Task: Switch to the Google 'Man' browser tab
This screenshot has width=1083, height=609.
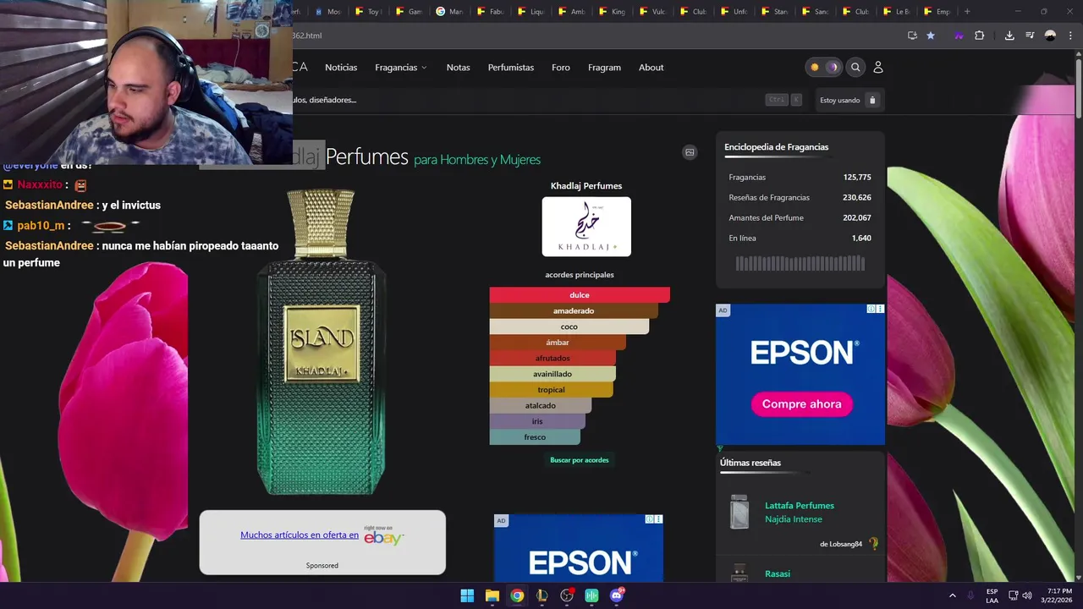Action: coord(450,12)
